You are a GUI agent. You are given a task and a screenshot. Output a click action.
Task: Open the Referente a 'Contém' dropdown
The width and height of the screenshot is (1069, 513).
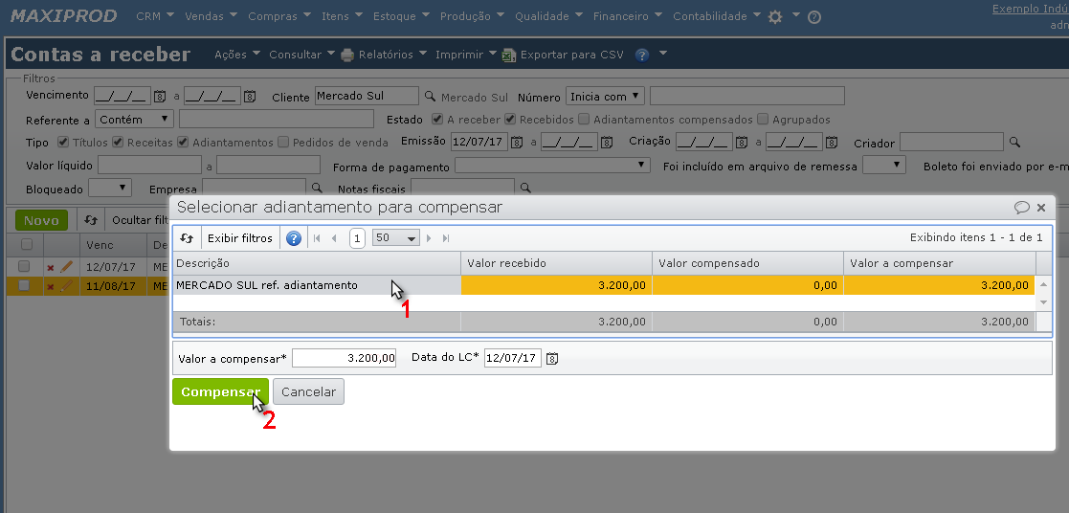[x=134, y=120]
